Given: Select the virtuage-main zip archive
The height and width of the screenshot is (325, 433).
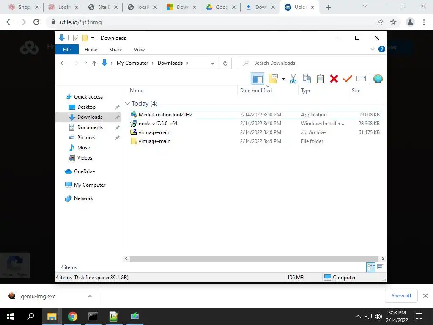Looking at the screenshot, I should point(255,132).
